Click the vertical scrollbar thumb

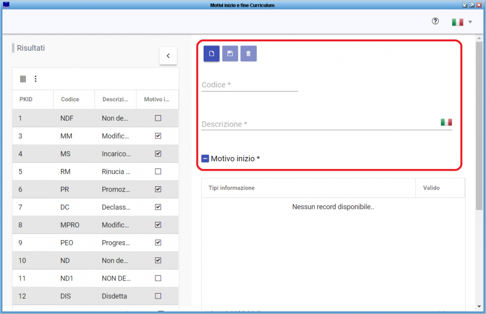479,126
